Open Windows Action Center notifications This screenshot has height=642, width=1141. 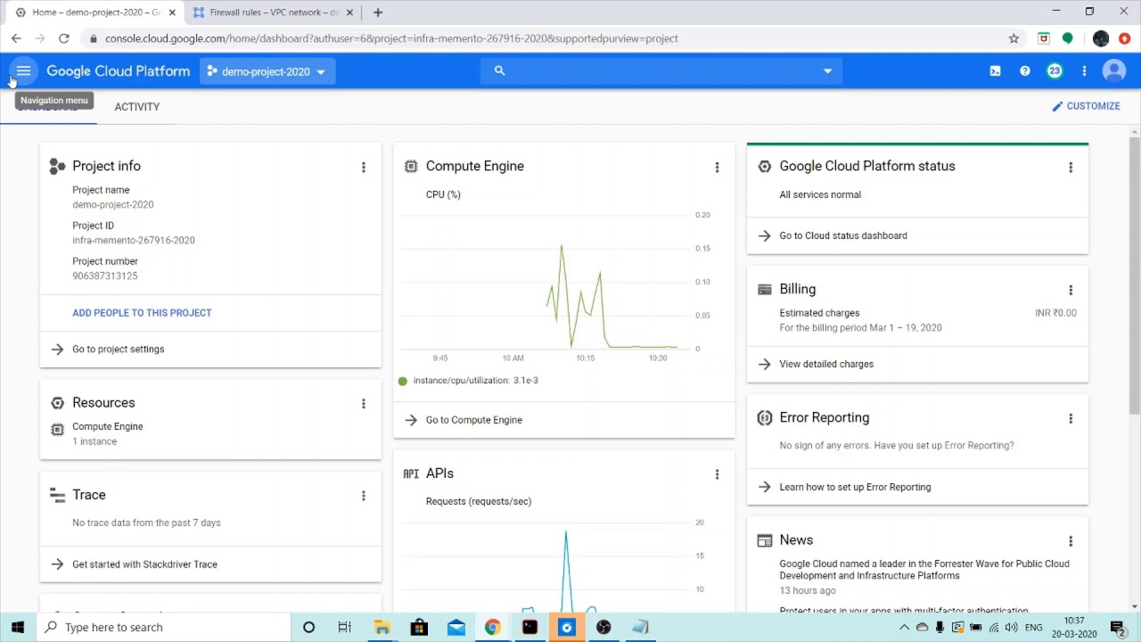pyautogui.click(x=1118, y=627)
